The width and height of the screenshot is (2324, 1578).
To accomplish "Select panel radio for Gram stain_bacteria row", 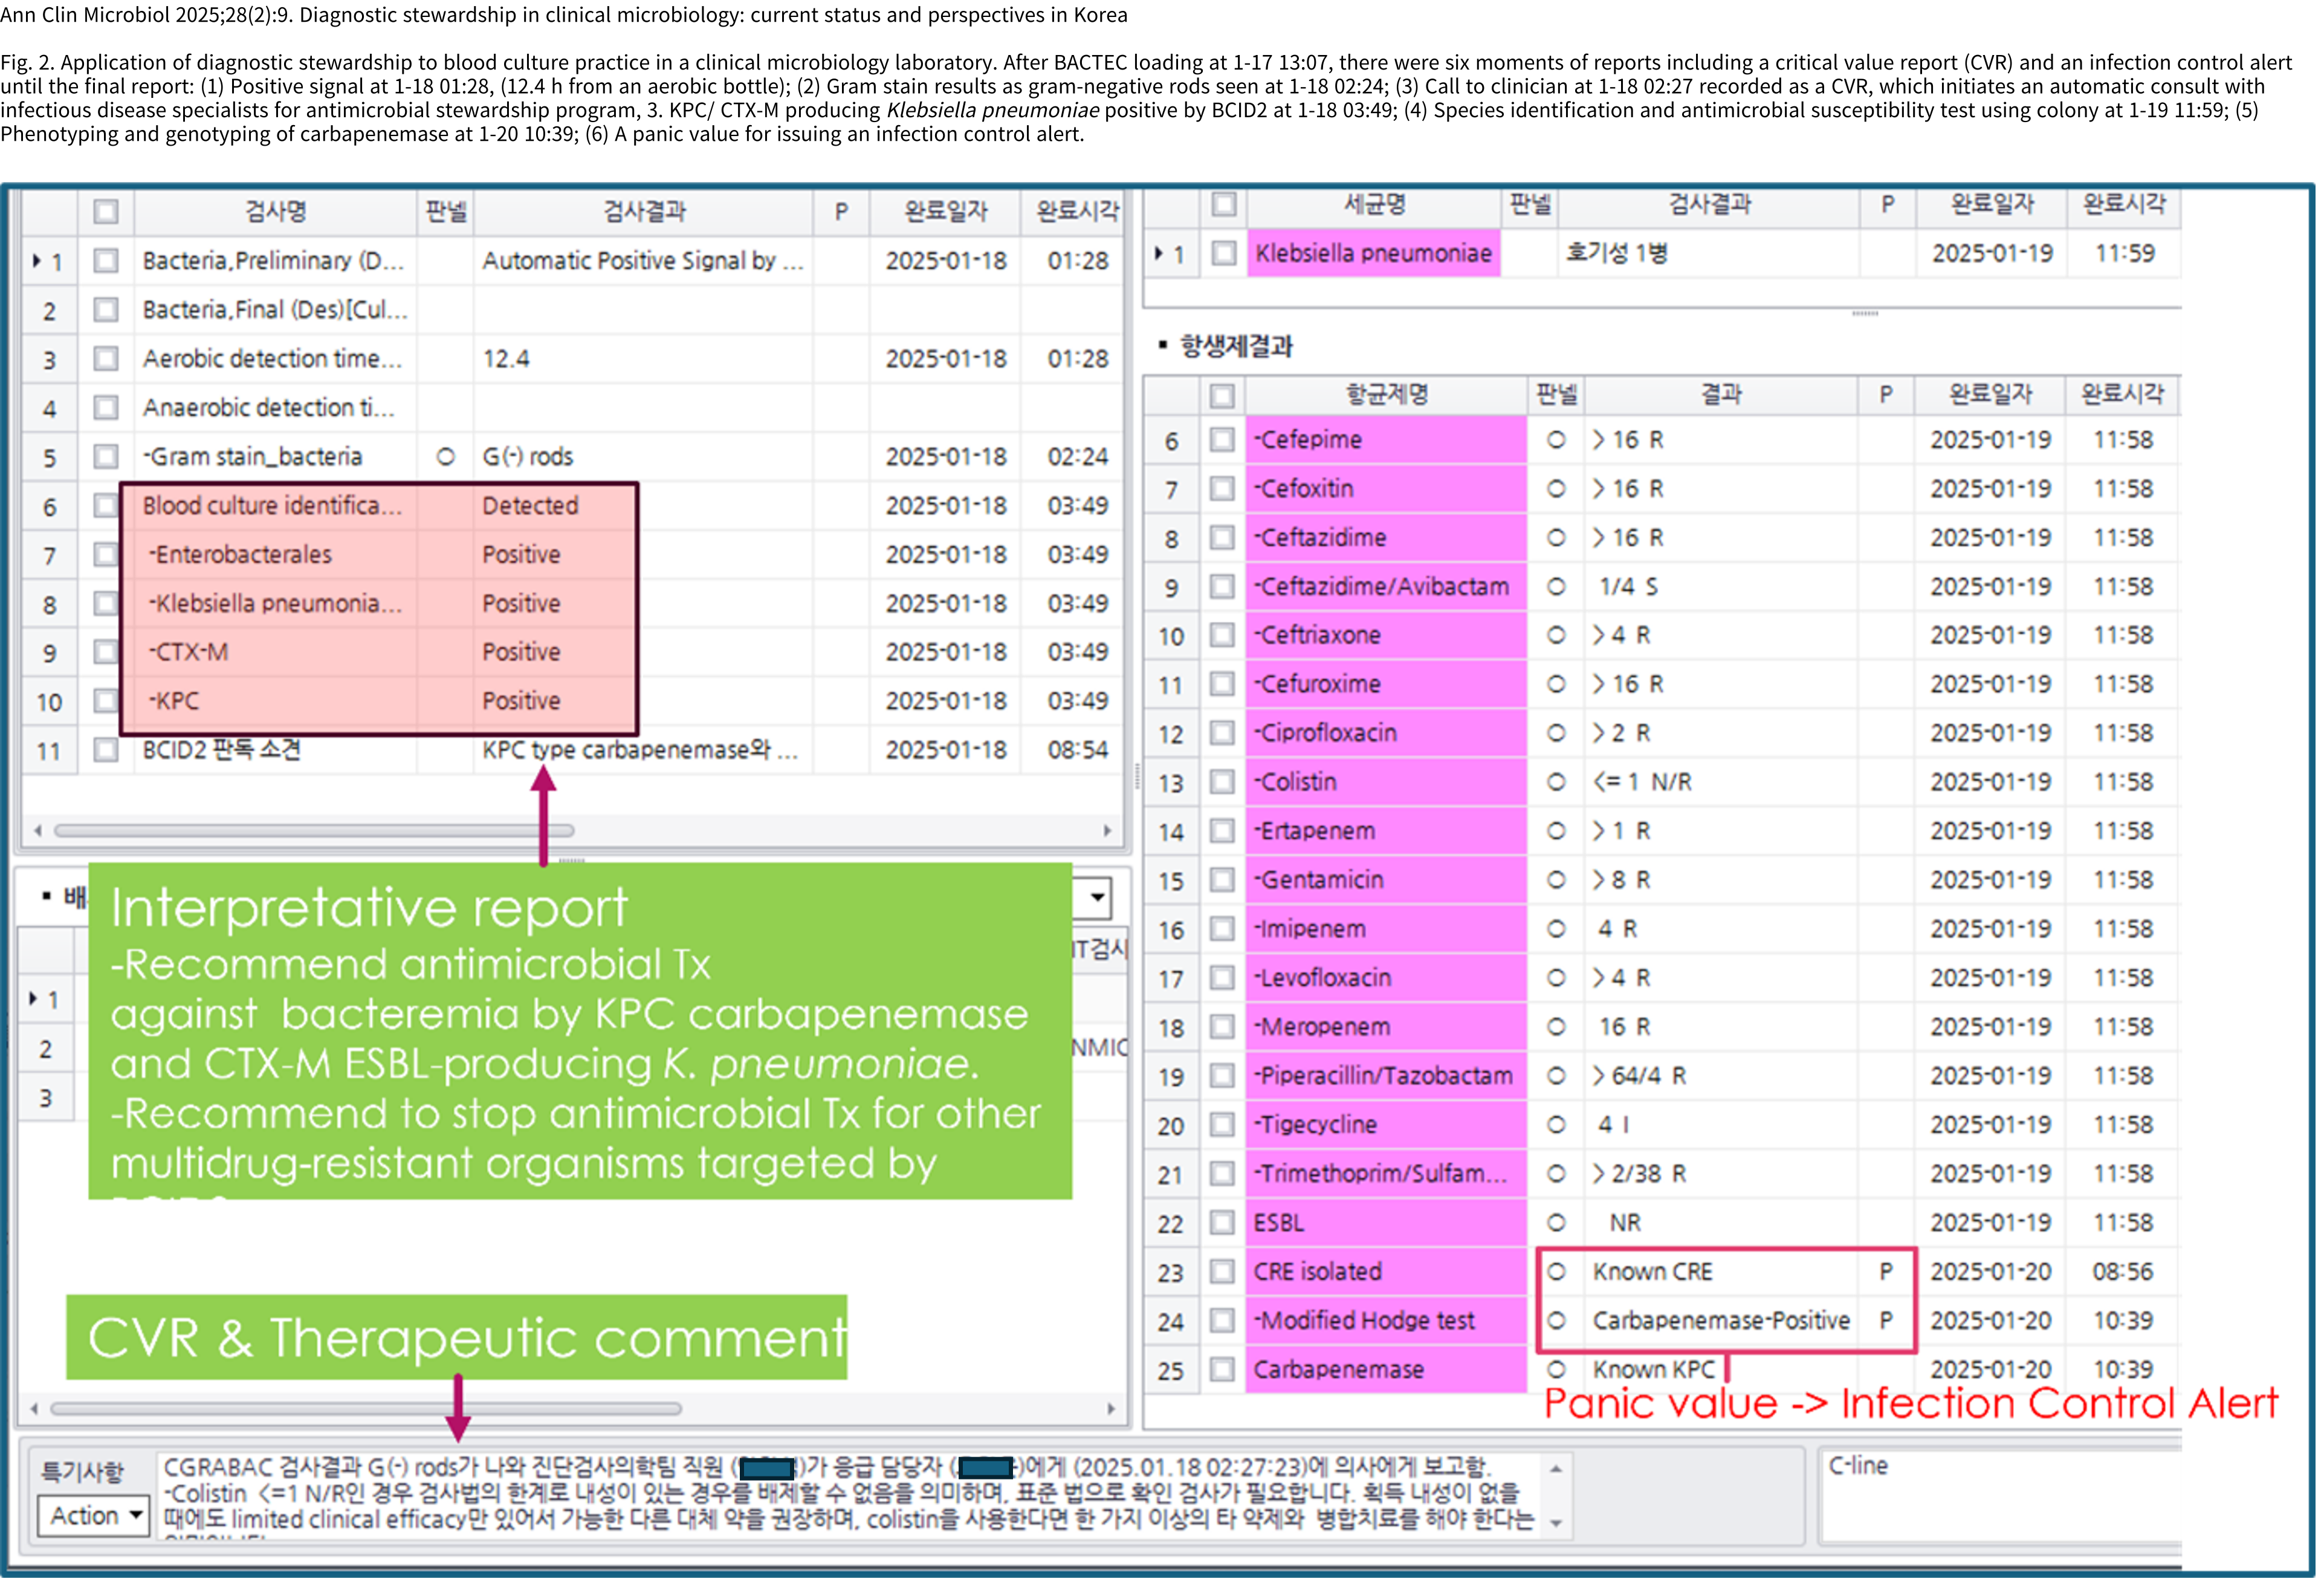I will pyautogui.click(x=446, y=456).
